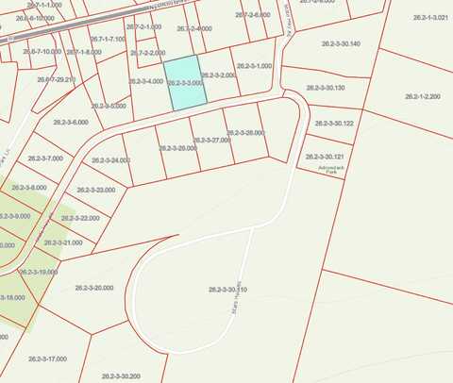Select parcel 26.2-3-23.000
The width and height of the screenshot is (453, 383).
96,190
